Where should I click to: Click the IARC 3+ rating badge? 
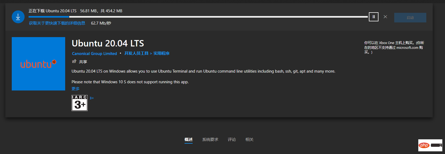(80, 103)
